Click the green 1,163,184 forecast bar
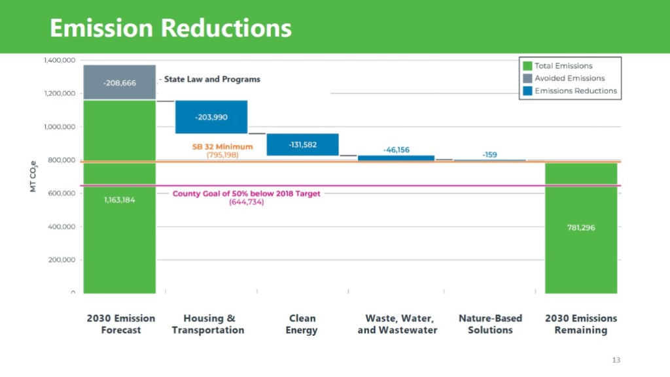The image size is (670, 377). pyautogui.click(x=119, y=200)
